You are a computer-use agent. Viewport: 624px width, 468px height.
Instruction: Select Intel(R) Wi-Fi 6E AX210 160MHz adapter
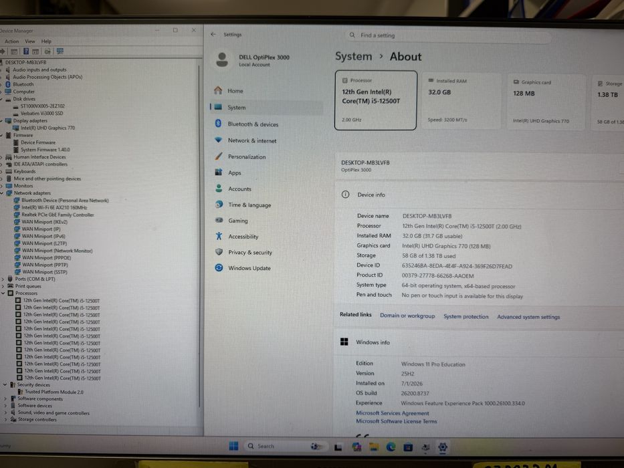[x=54, y=207]
